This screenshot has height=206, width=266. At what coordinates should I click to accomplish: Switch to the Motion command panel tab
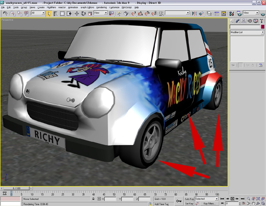[250, 21]
